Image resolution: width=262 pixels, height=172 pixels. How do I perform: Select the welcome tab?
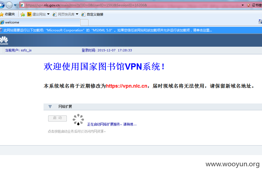(40, 22)
